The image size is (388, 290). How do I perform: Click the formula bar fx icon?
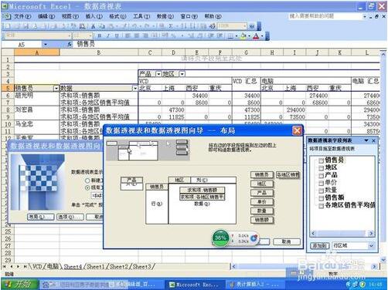click(x=70, y=45)
